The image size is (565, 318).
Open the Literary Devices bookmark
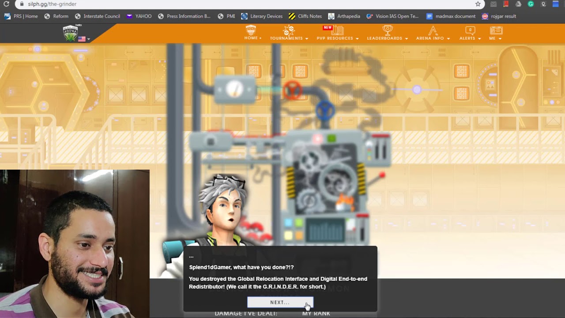point(262,16)
